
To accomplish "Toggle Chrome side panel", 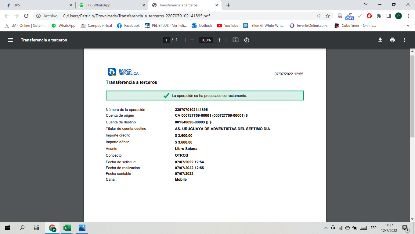I will pos(388,16).
